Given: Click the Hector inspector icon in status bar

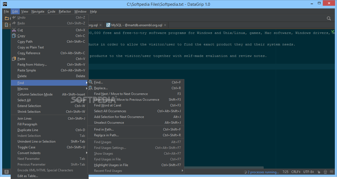Looking at the screenshot, I should pos(325,172).
